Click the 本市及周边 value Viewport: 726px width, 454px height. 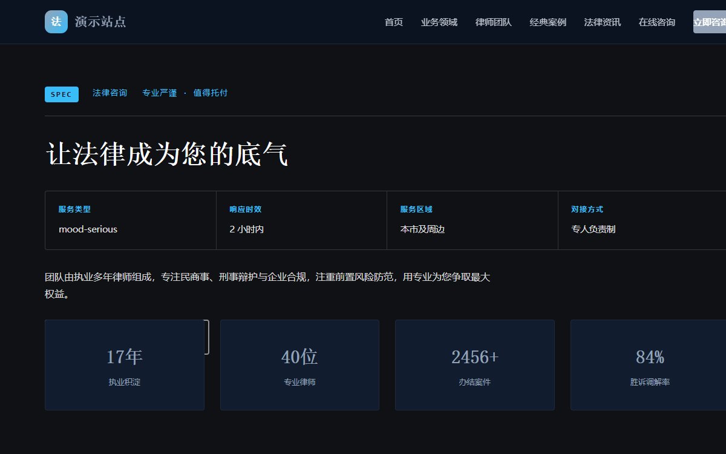422,229
